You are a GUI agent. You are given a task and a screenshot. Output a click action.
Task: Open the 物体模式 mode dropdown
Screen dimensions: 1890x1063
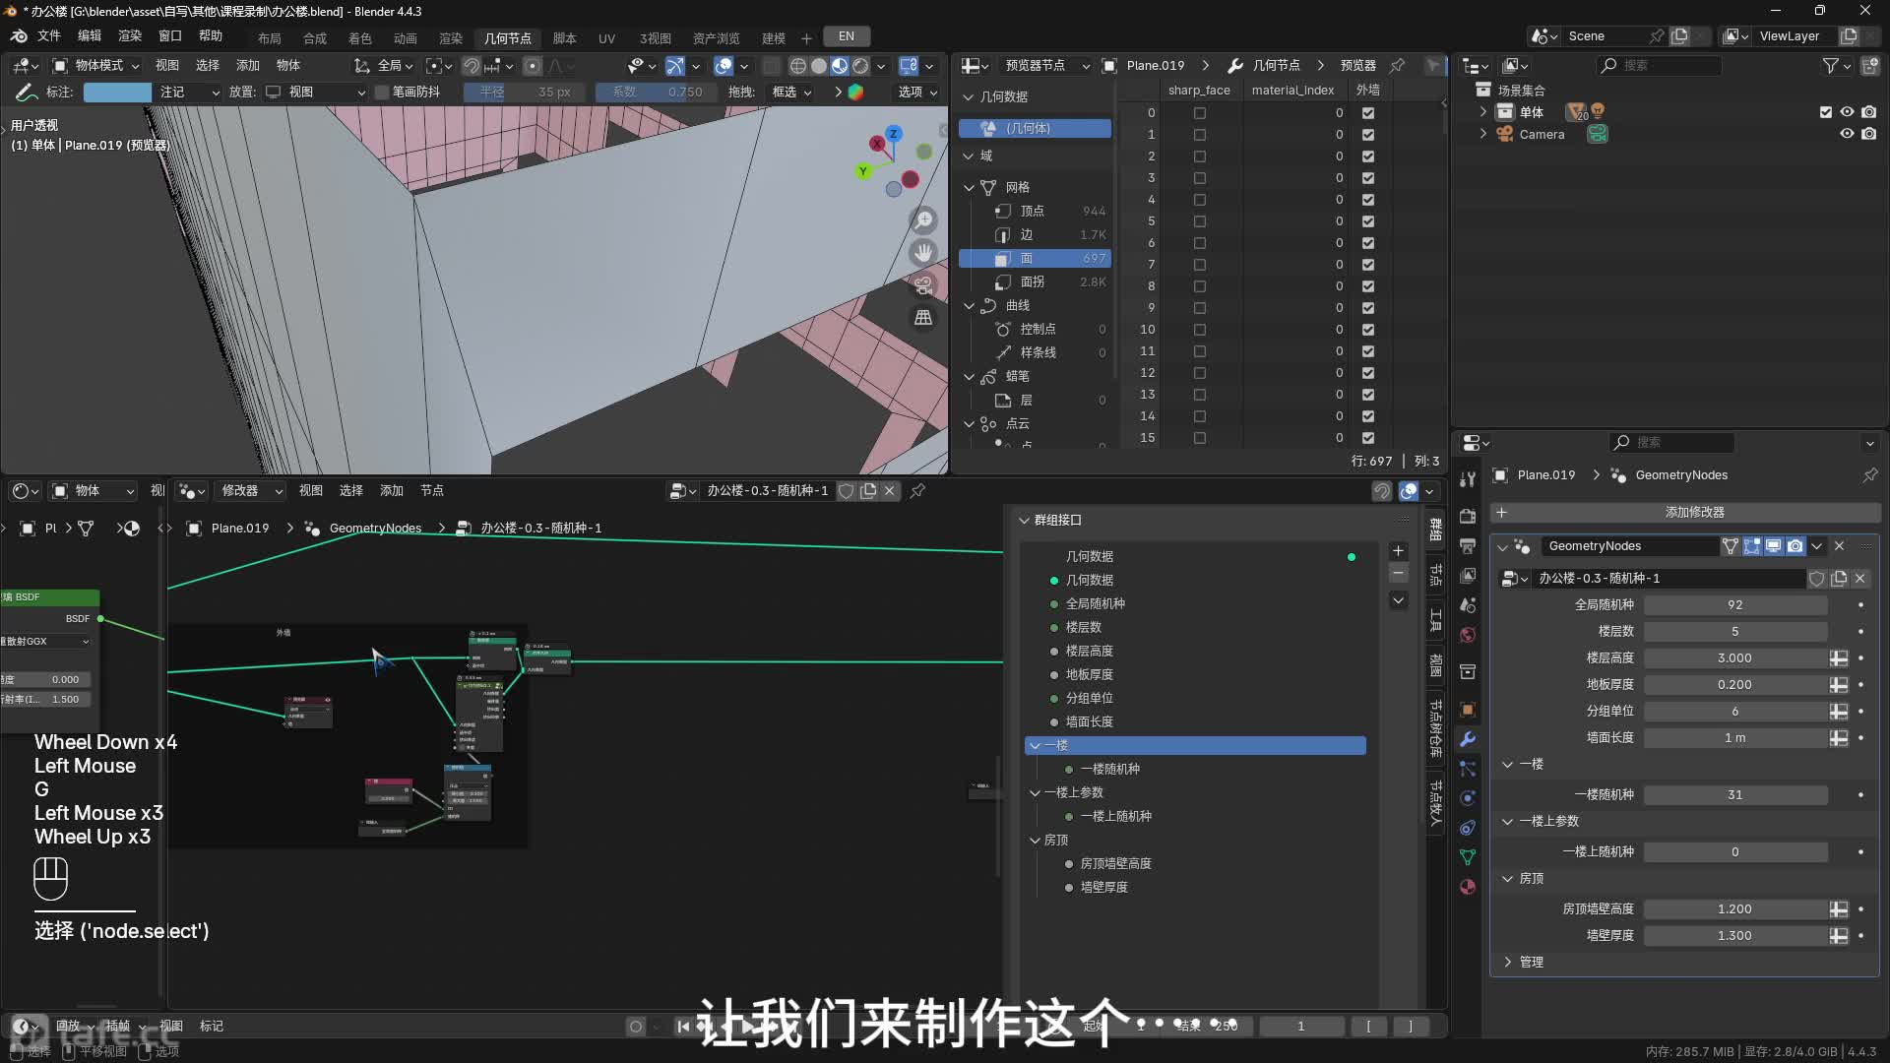tap(96, 66)
